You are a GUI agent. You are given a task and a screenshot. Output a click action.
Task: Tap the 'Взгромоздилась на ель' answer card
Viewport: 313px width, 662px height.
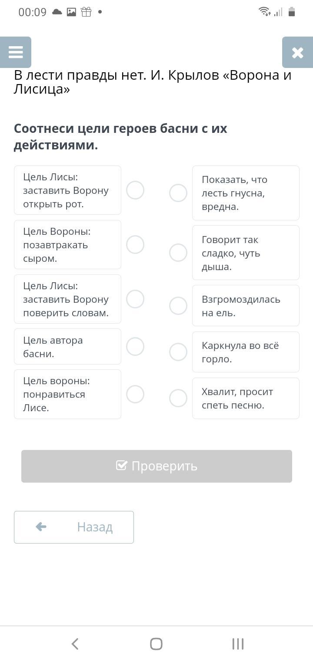246,306
